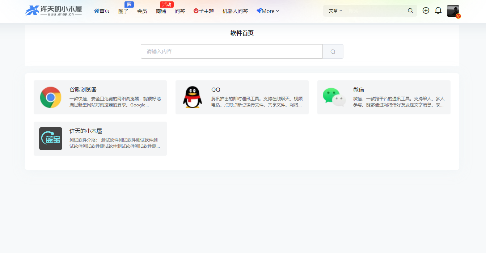This screenshot has height=253, width=486.
Task: Focus the 请输入内容 software search field
Action: tap(232, 51)
